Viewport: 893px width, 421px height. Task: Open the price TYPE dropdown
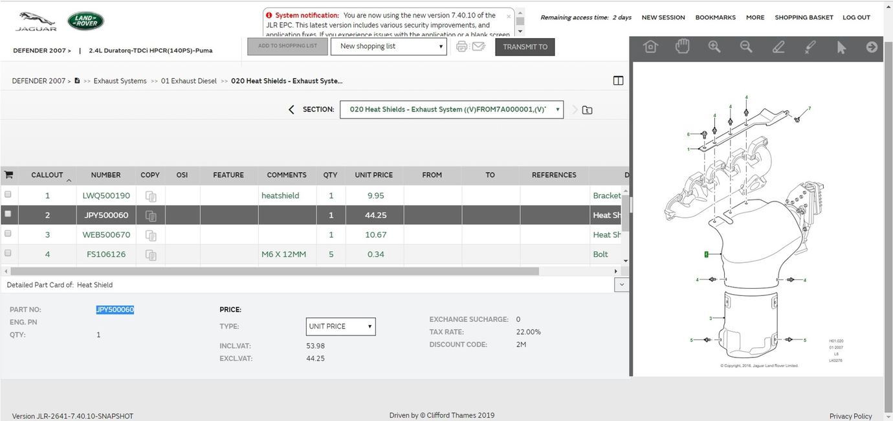tap(340, 326)
